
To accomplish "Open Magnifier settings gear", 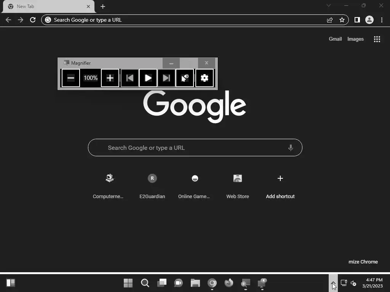I will tap(205, 78).
